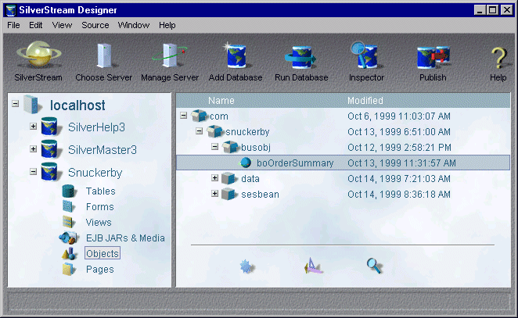Click the Forms icon

[x=68, y=206]
